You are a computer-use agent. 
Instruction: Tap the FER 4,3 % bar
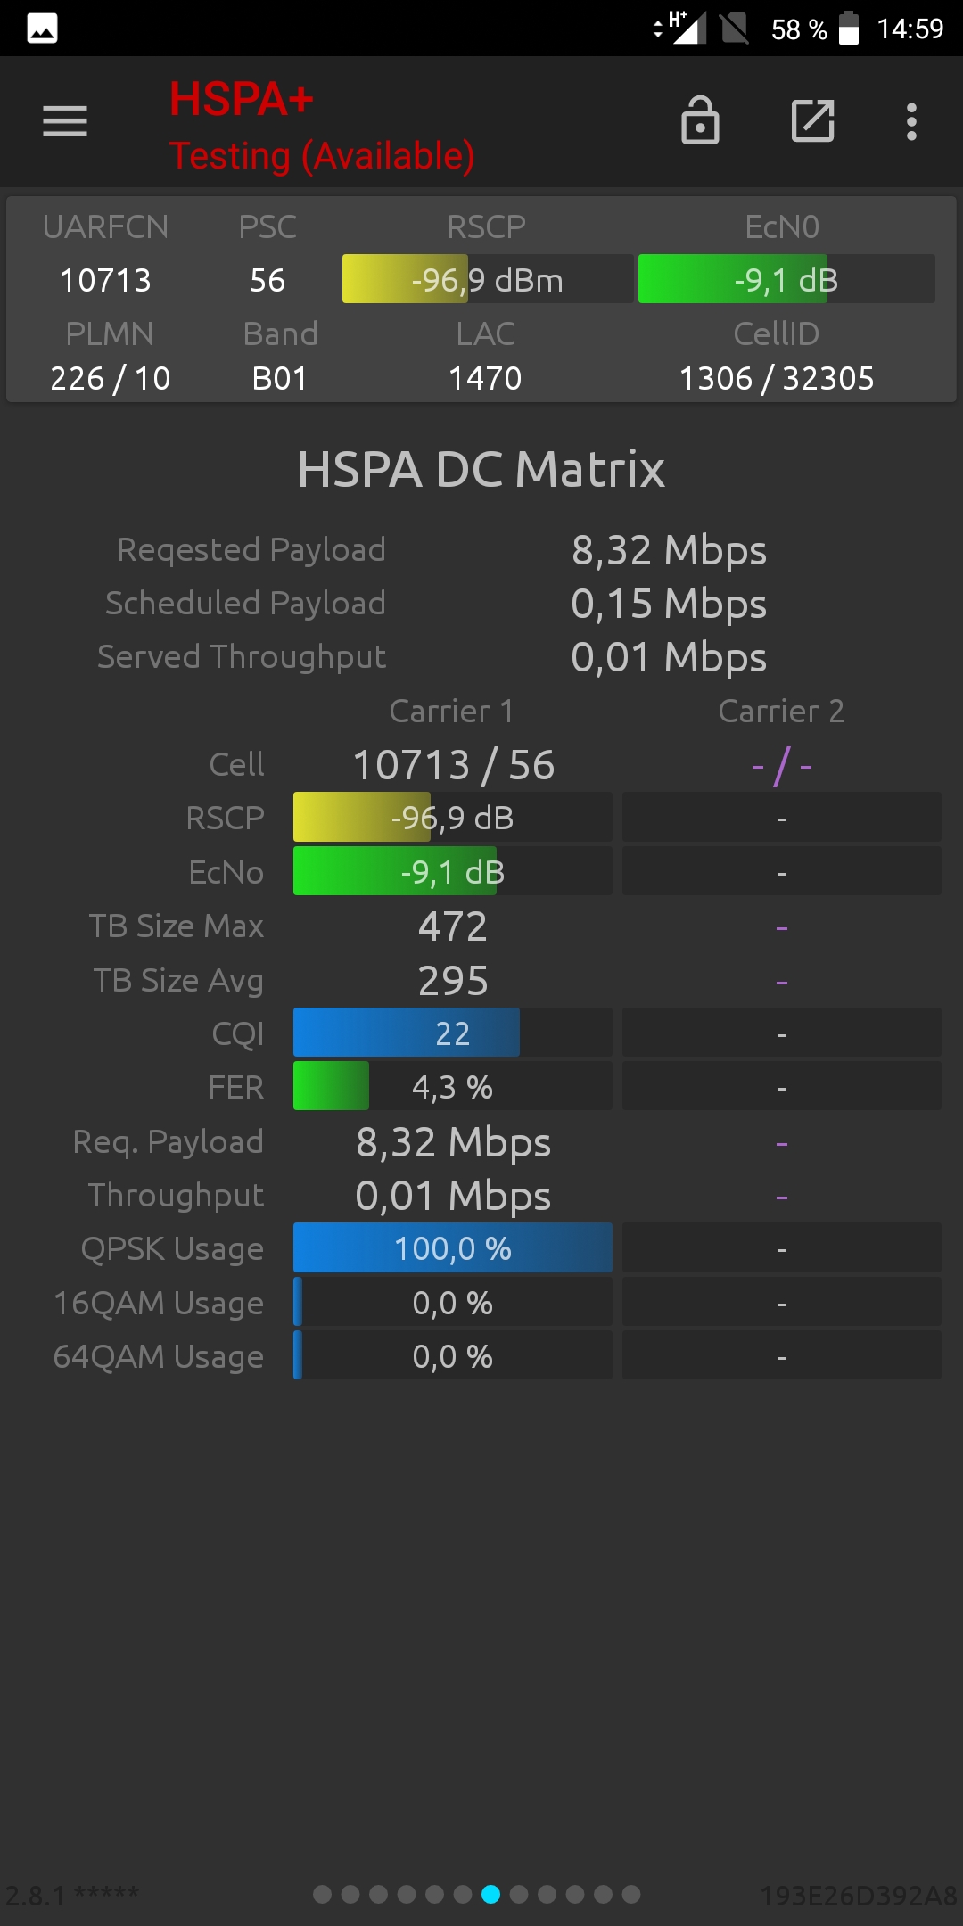tap(453, 1086)
